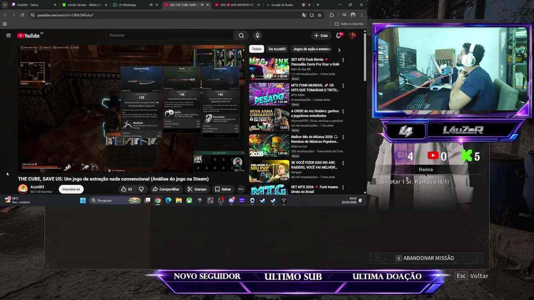
Task: Click the Azzel83 channel avatar
Action: point(23,189)
